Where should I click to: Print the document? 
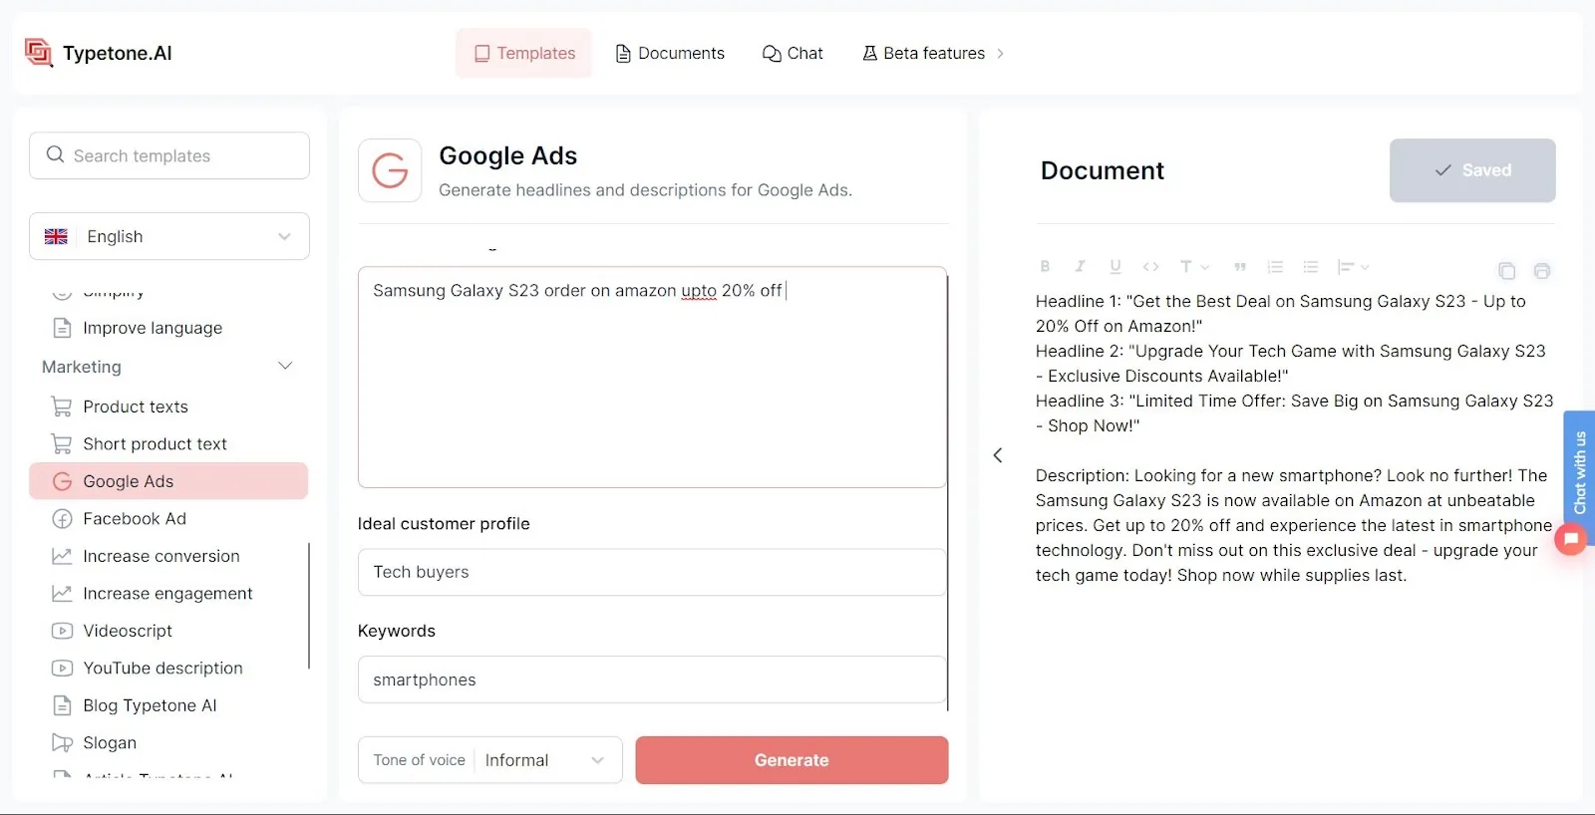pos(1542,271)
